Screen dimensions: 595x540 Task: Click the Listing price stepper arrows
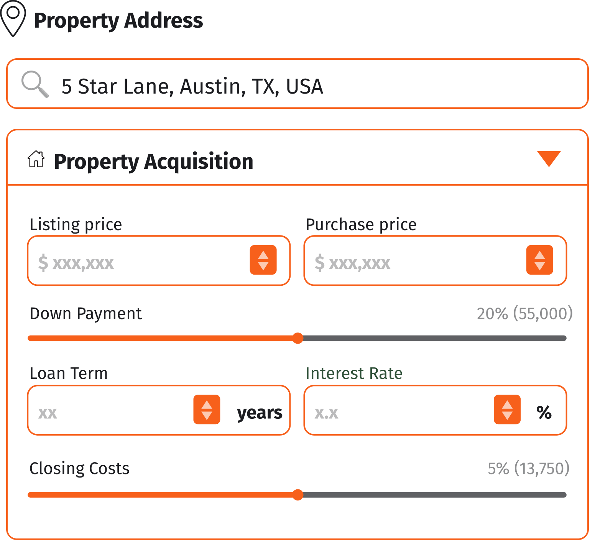click(263, 261)
